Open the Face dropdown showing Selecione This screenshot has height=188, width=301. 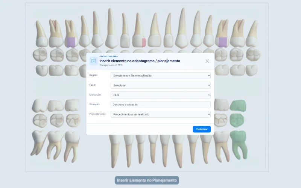pyautogui.click(x=161, y=85)
